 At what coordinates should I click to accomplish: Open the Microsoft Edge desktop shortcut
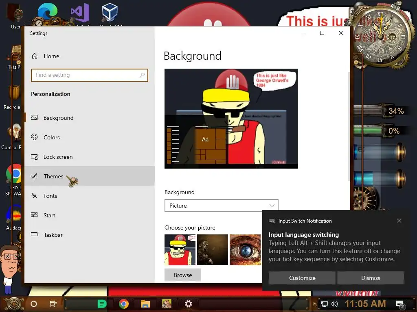(x=47, y=13)
